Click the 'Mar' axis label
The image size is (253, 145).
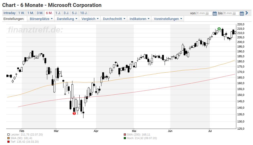(x=56, y=131)
